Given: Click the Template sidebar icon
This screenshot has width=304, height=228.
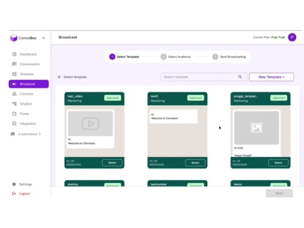Looking at the screenshot, I should point(14,74).
